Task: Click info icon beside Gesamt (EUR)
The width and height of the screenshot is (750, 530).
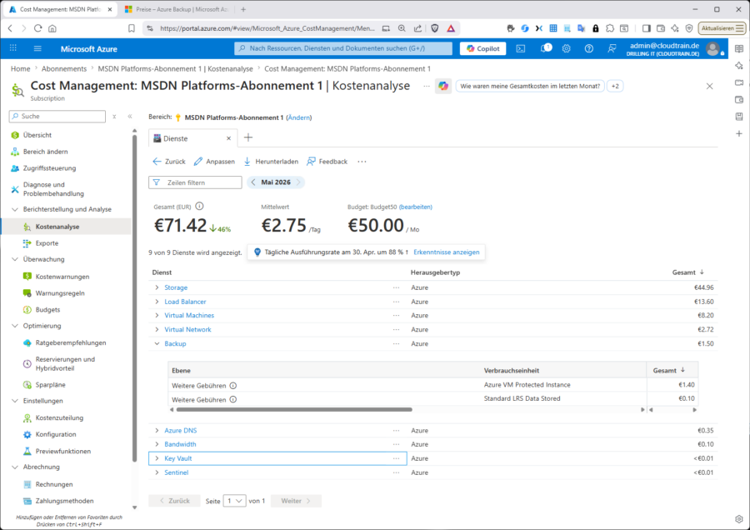Action: click(x=199, y=207)
